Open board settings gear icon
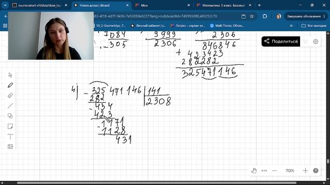This screenshot has height=185, width=330. pos(316,42)
